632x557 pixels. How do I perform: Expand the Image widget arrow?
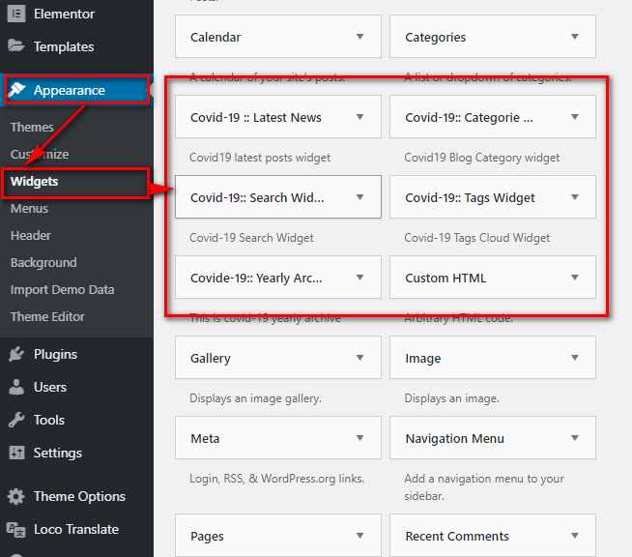coord(575,358)
